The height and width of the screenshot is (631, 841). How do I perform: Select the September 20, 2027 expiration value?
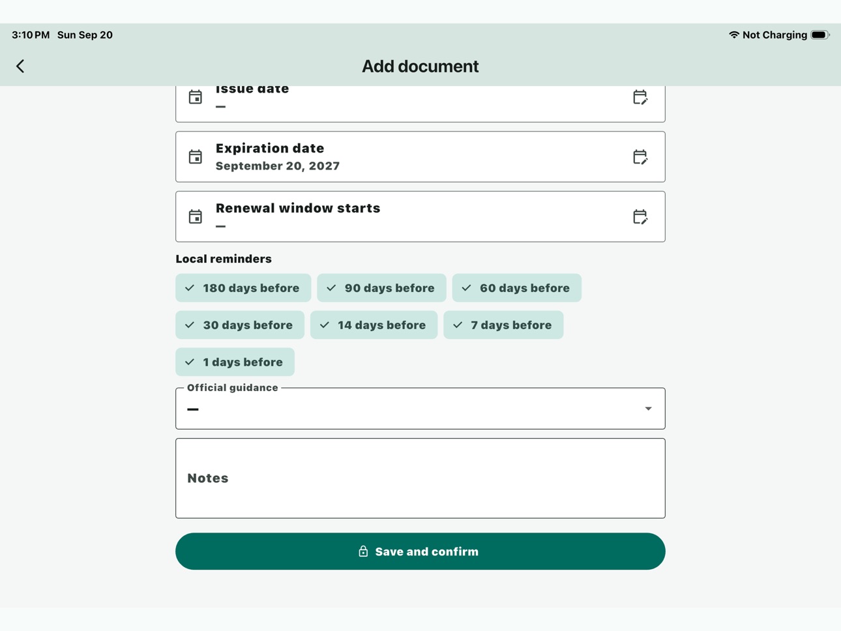click(x=278, y=166)
